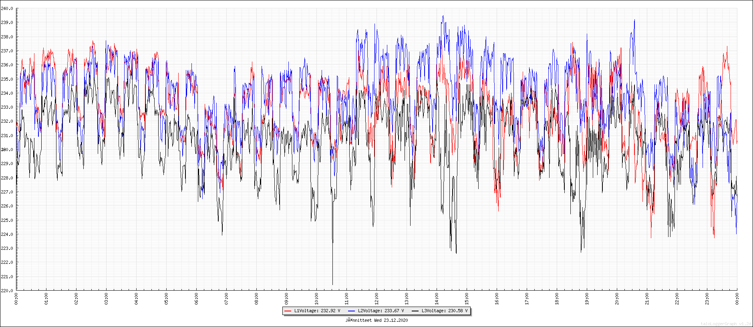Click the 06:00 time axis marker
The width and height of the screenshot is (753, 327).
point(196,299)
